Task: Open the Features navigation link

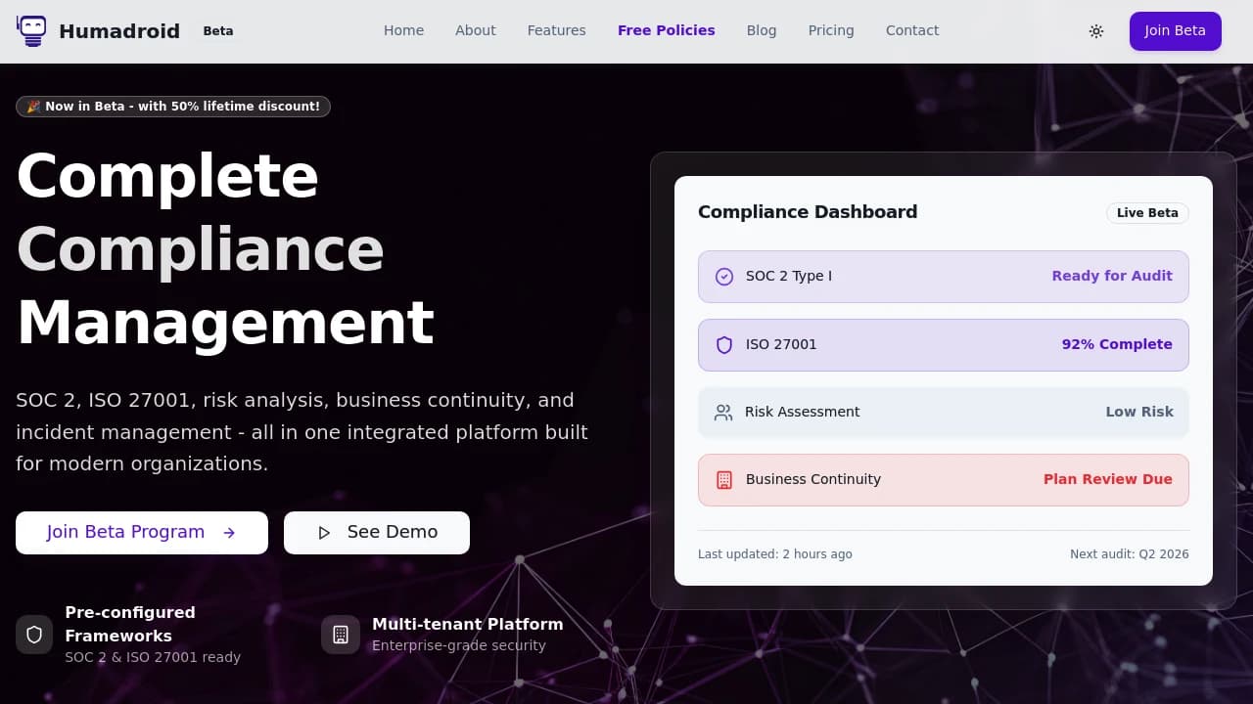Action: (557, 30)
